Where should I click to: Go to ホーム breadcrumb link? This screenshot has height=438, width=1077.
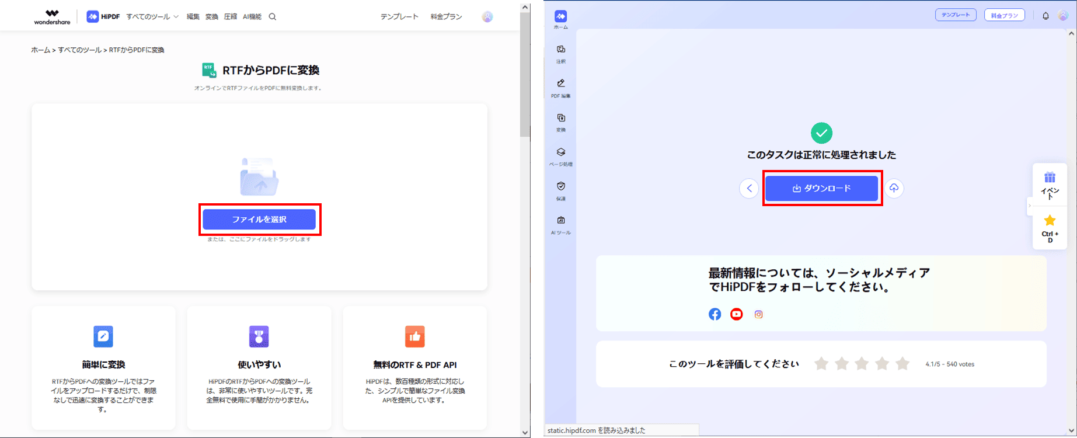tap(41, 50)
